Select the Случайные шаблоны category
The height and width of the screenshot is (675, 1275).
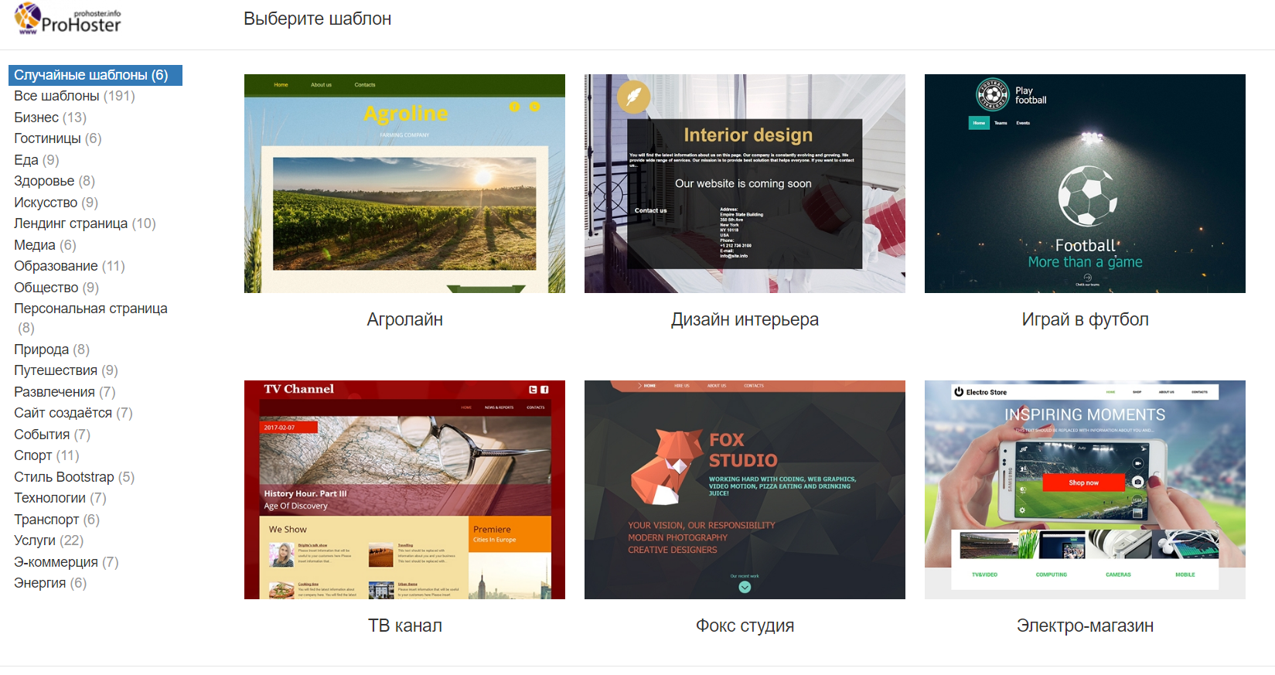pos(91,75)
